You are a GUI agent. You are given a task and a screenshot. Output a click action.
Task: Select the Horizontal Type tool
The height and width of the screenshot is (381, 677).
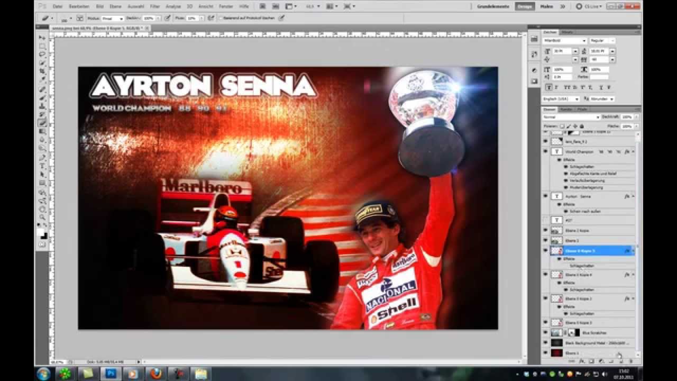click(42, 166)
